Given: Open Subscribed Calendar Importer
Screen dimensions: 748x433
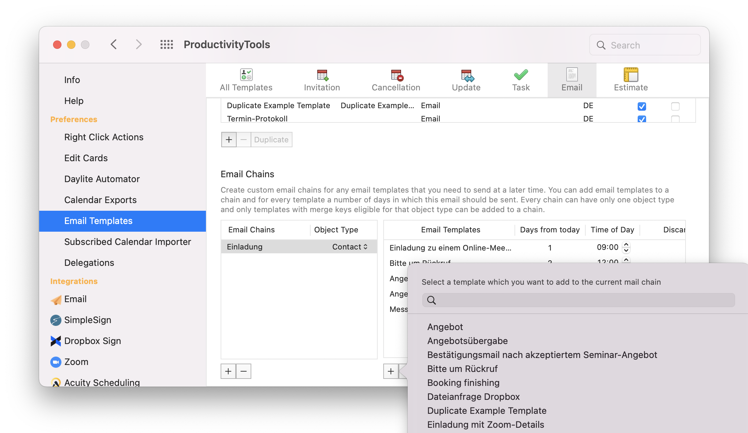Looking at the screenshot, I should point(127,242).
